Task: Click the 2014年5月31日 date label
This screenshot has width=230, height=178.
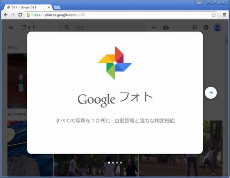Action: (17, 114)
